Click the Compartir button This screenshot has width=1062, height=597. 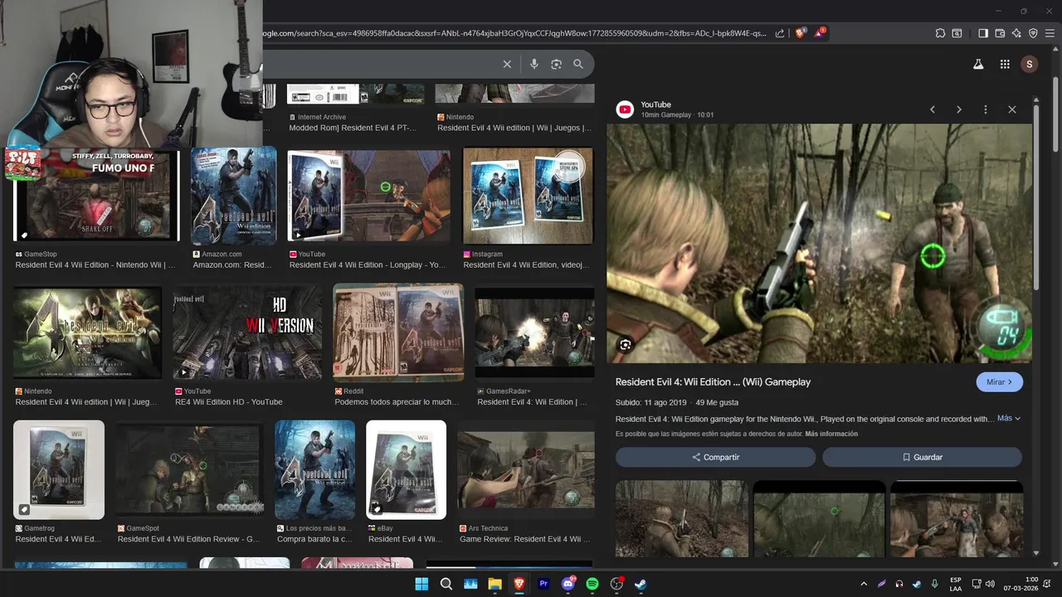[715, 457]
